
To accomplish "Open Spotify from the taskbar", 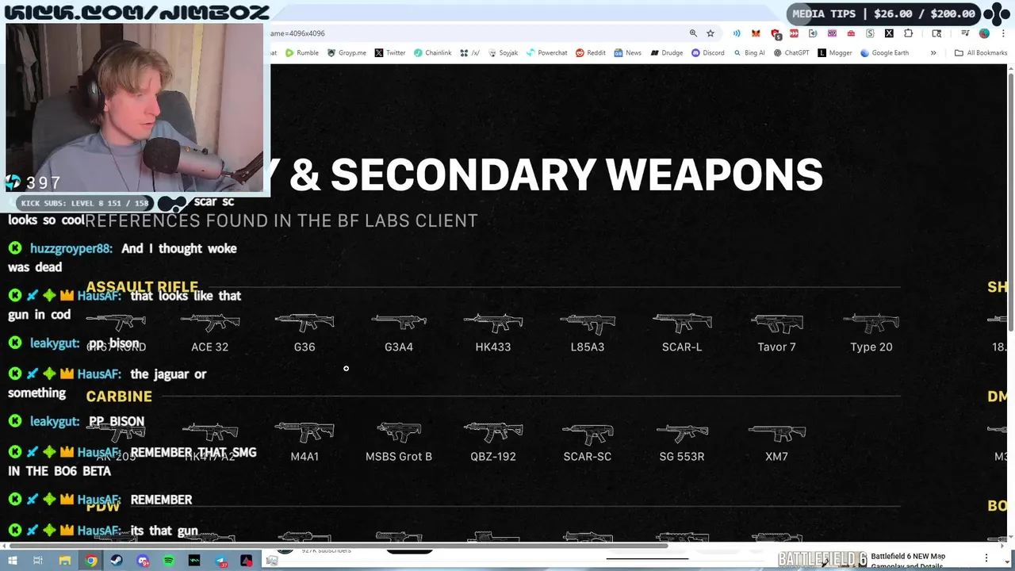I will (169, 561).
